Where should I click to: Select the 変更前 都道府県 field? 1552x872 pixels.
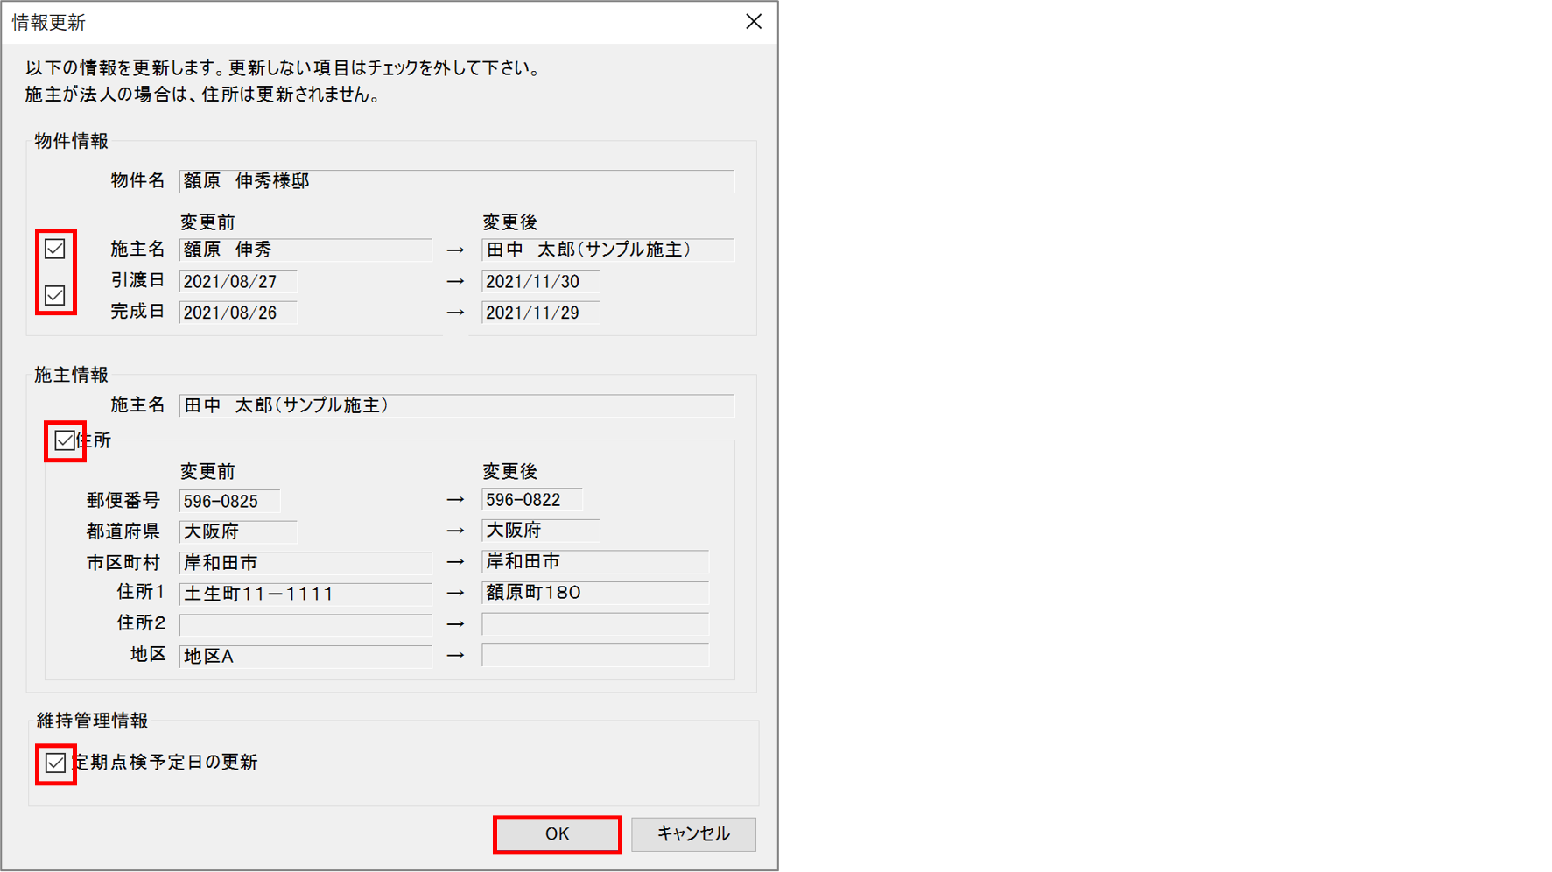(x=238, y=532)
